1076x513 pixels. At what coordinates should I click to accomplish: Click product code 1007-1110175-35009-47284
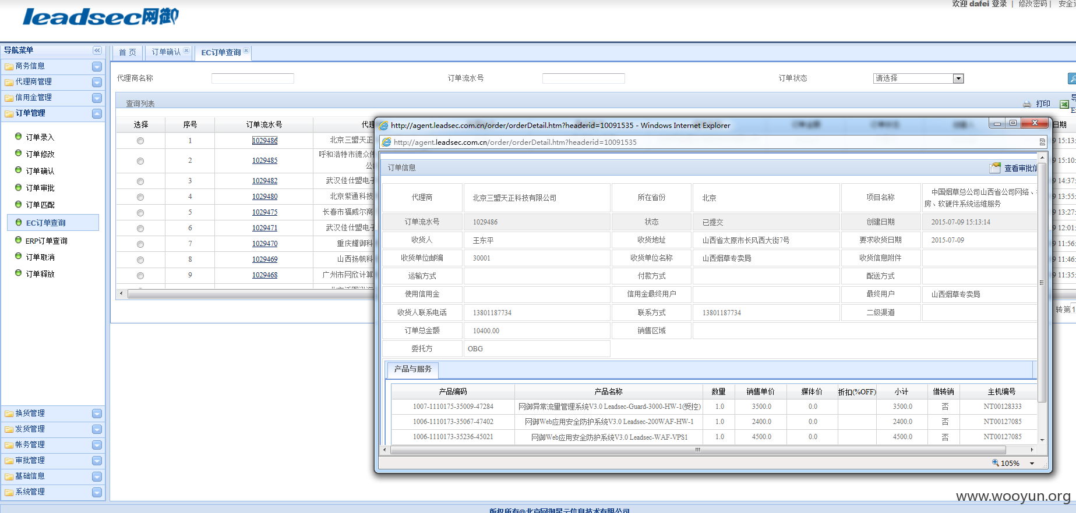click(453, 407)
